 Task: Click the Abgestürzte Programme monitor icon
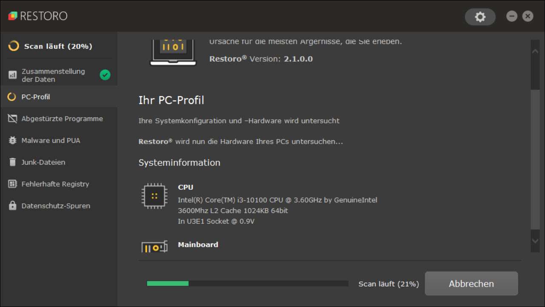click(x=13, y=119)
